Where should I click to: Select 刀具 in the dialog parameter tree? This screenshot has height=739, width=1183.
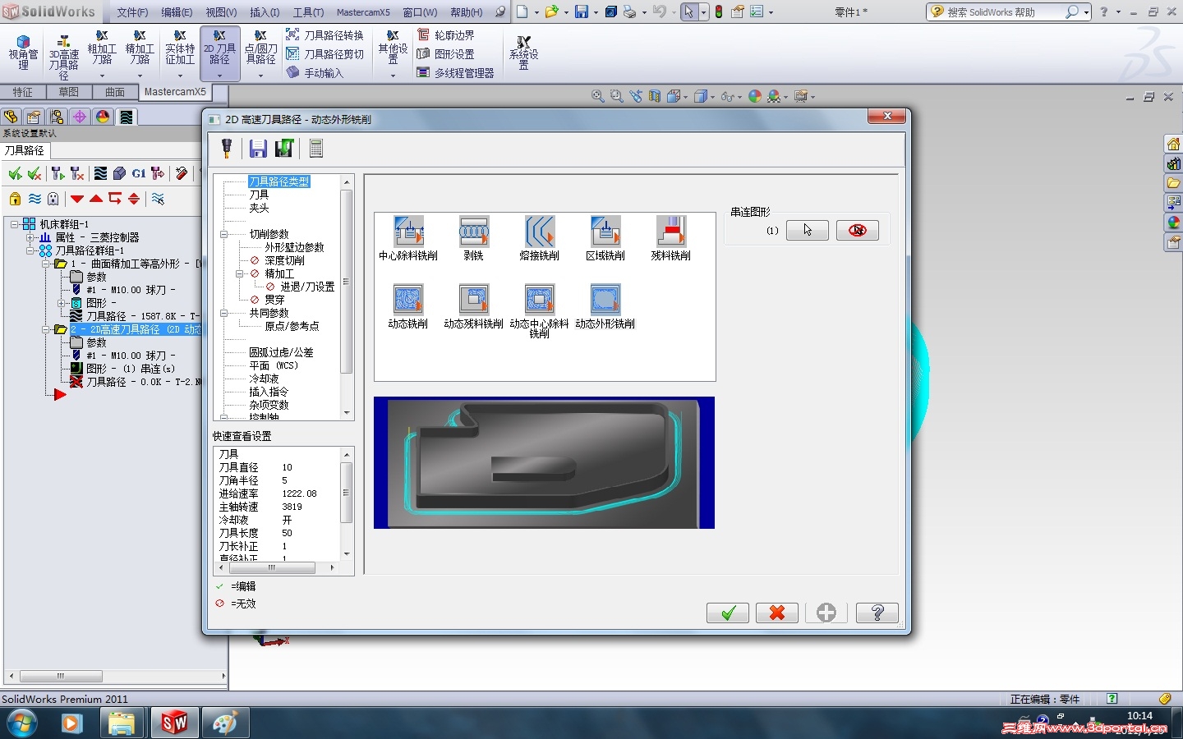(x=259, y=195)
